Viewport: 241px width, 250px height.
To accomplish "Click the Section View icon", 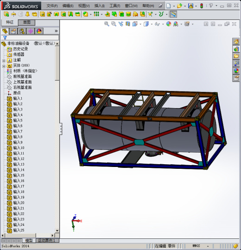I will click(x=128, y=24).
